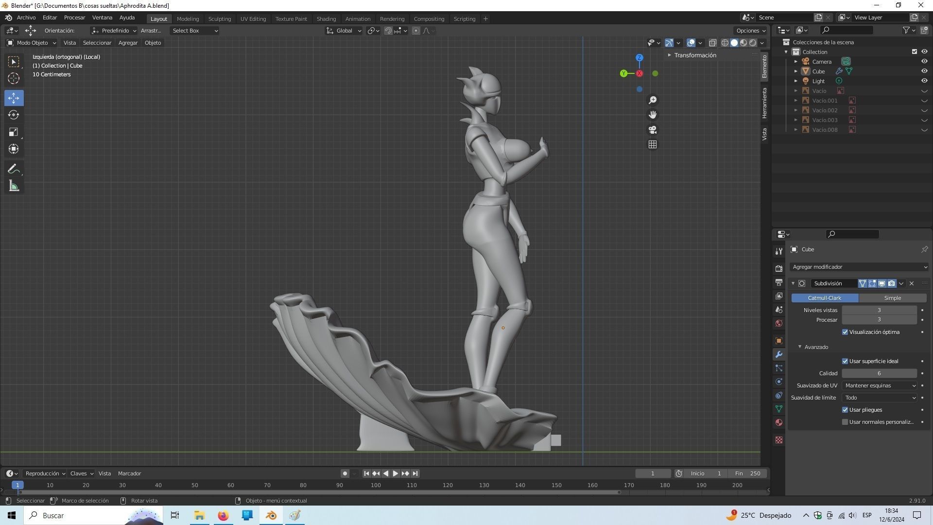Select the Annotate tool
The height and width of the screenshot is (525, 933).
click(x=14, y=169)
